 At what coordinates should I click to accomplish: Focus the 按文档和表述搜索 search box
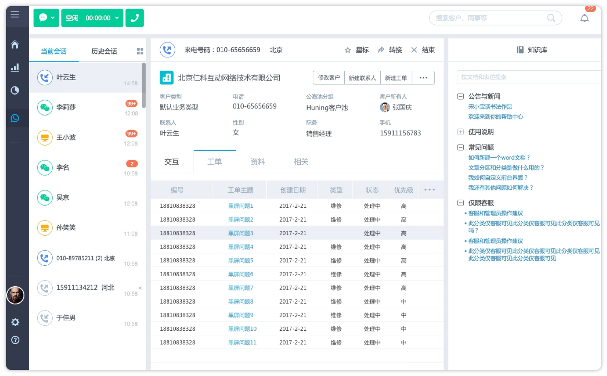coord(528,77)
